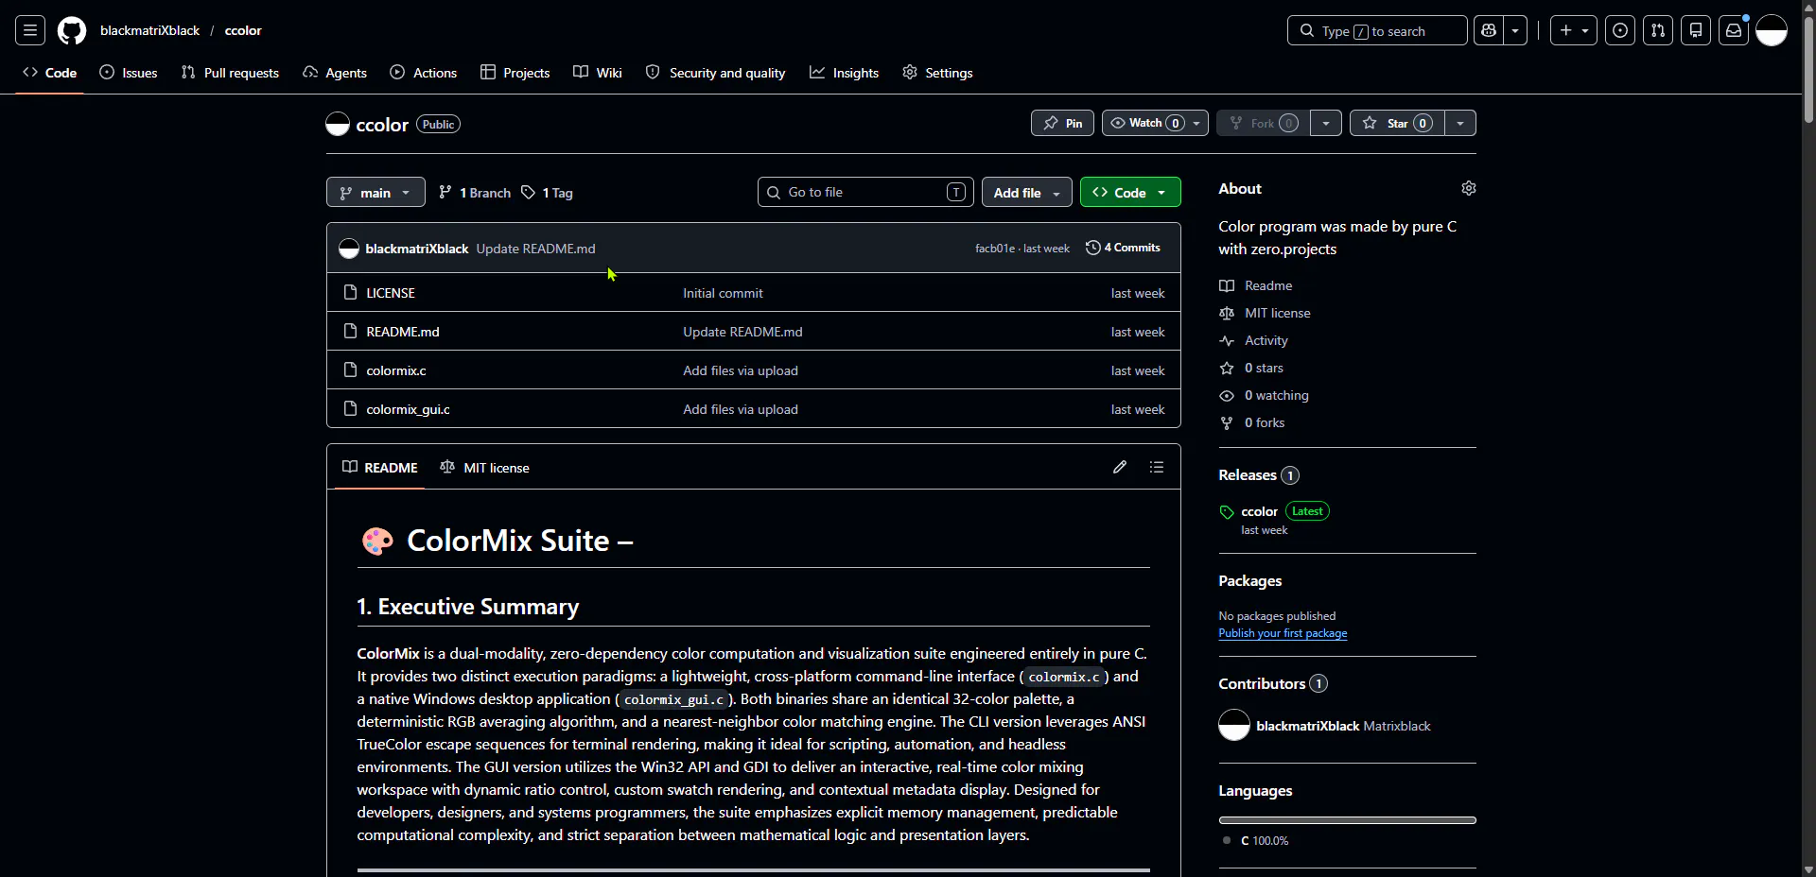Open the colormix_gui.c file
The image size is (1816, 877).
[x=408, y=409]
